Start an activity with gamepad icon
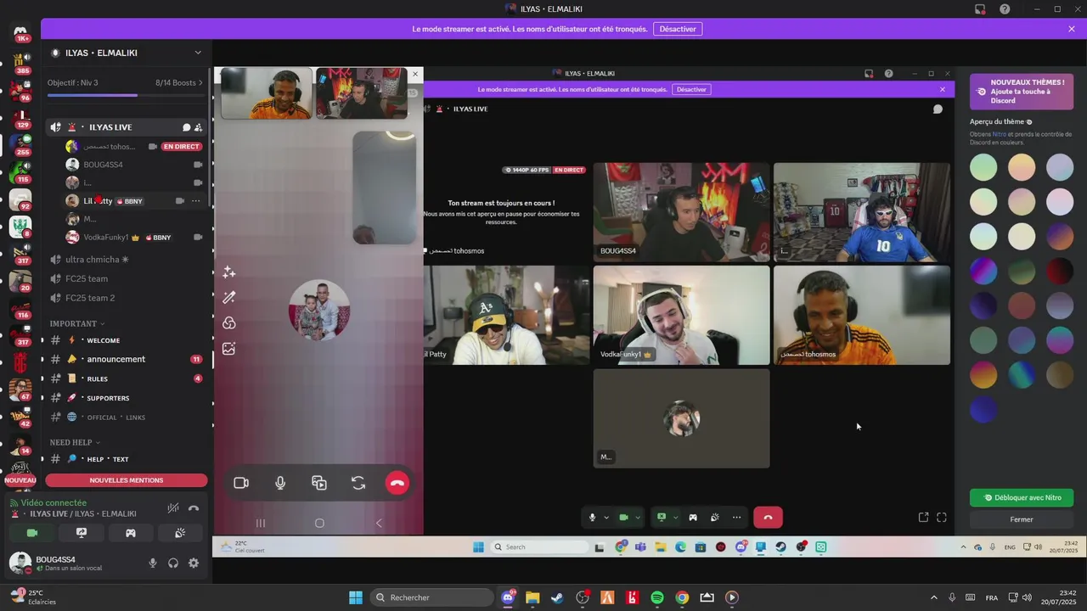Screen dimensions: 1087x611 point(131,533)
